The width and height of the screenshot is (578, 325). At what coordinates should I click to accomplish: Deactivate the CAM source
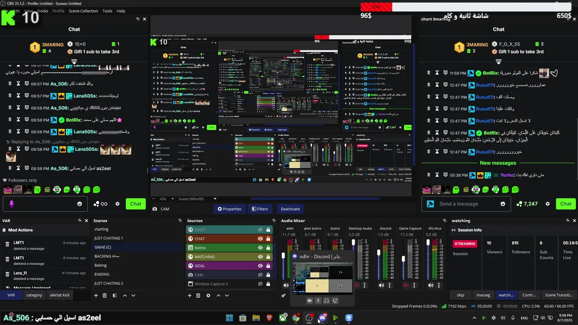(290, 209)
